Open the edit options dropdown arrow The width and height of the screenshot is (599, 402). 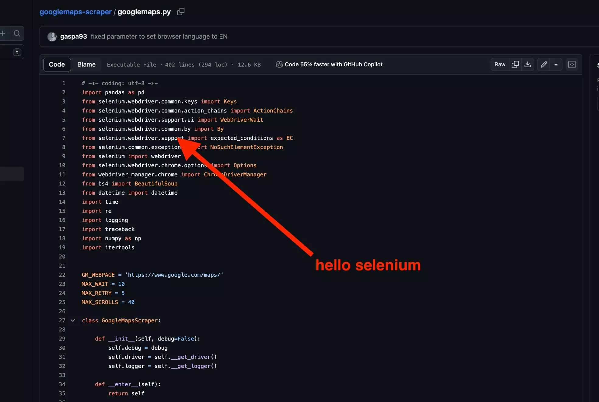pos(556,64)
